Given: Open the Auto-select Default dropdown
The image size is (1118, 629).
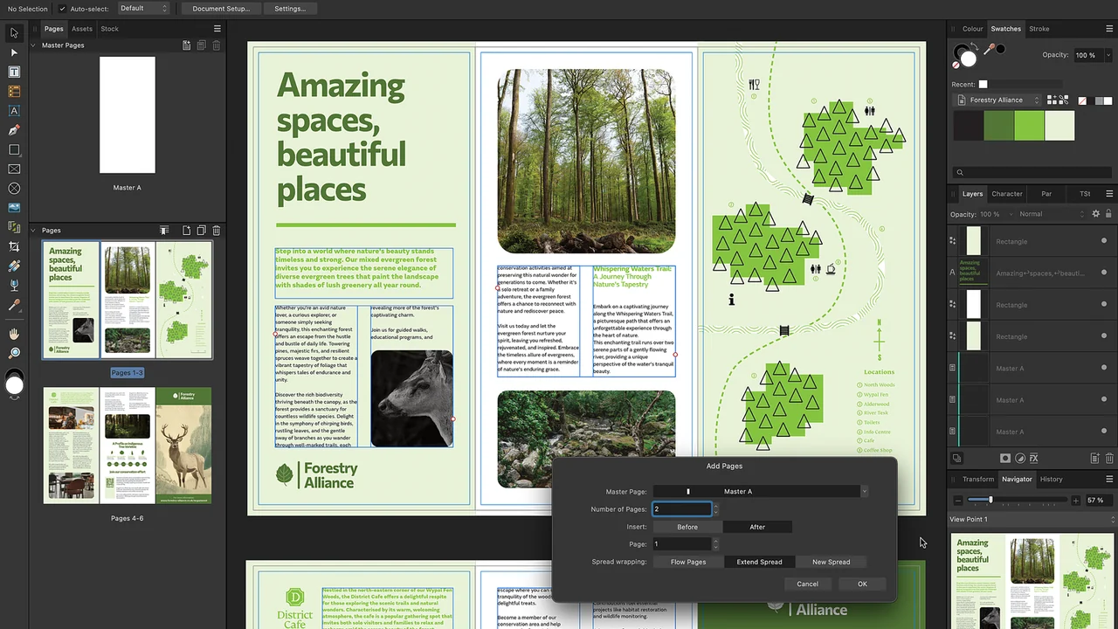Looking at the screenshot, I should (x=142, y=9).
